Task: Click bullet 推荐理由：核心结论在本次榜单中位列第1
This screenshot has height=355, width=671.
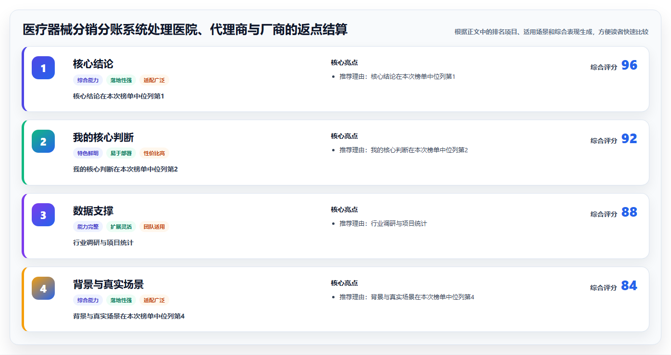Action: pos(397,76)
